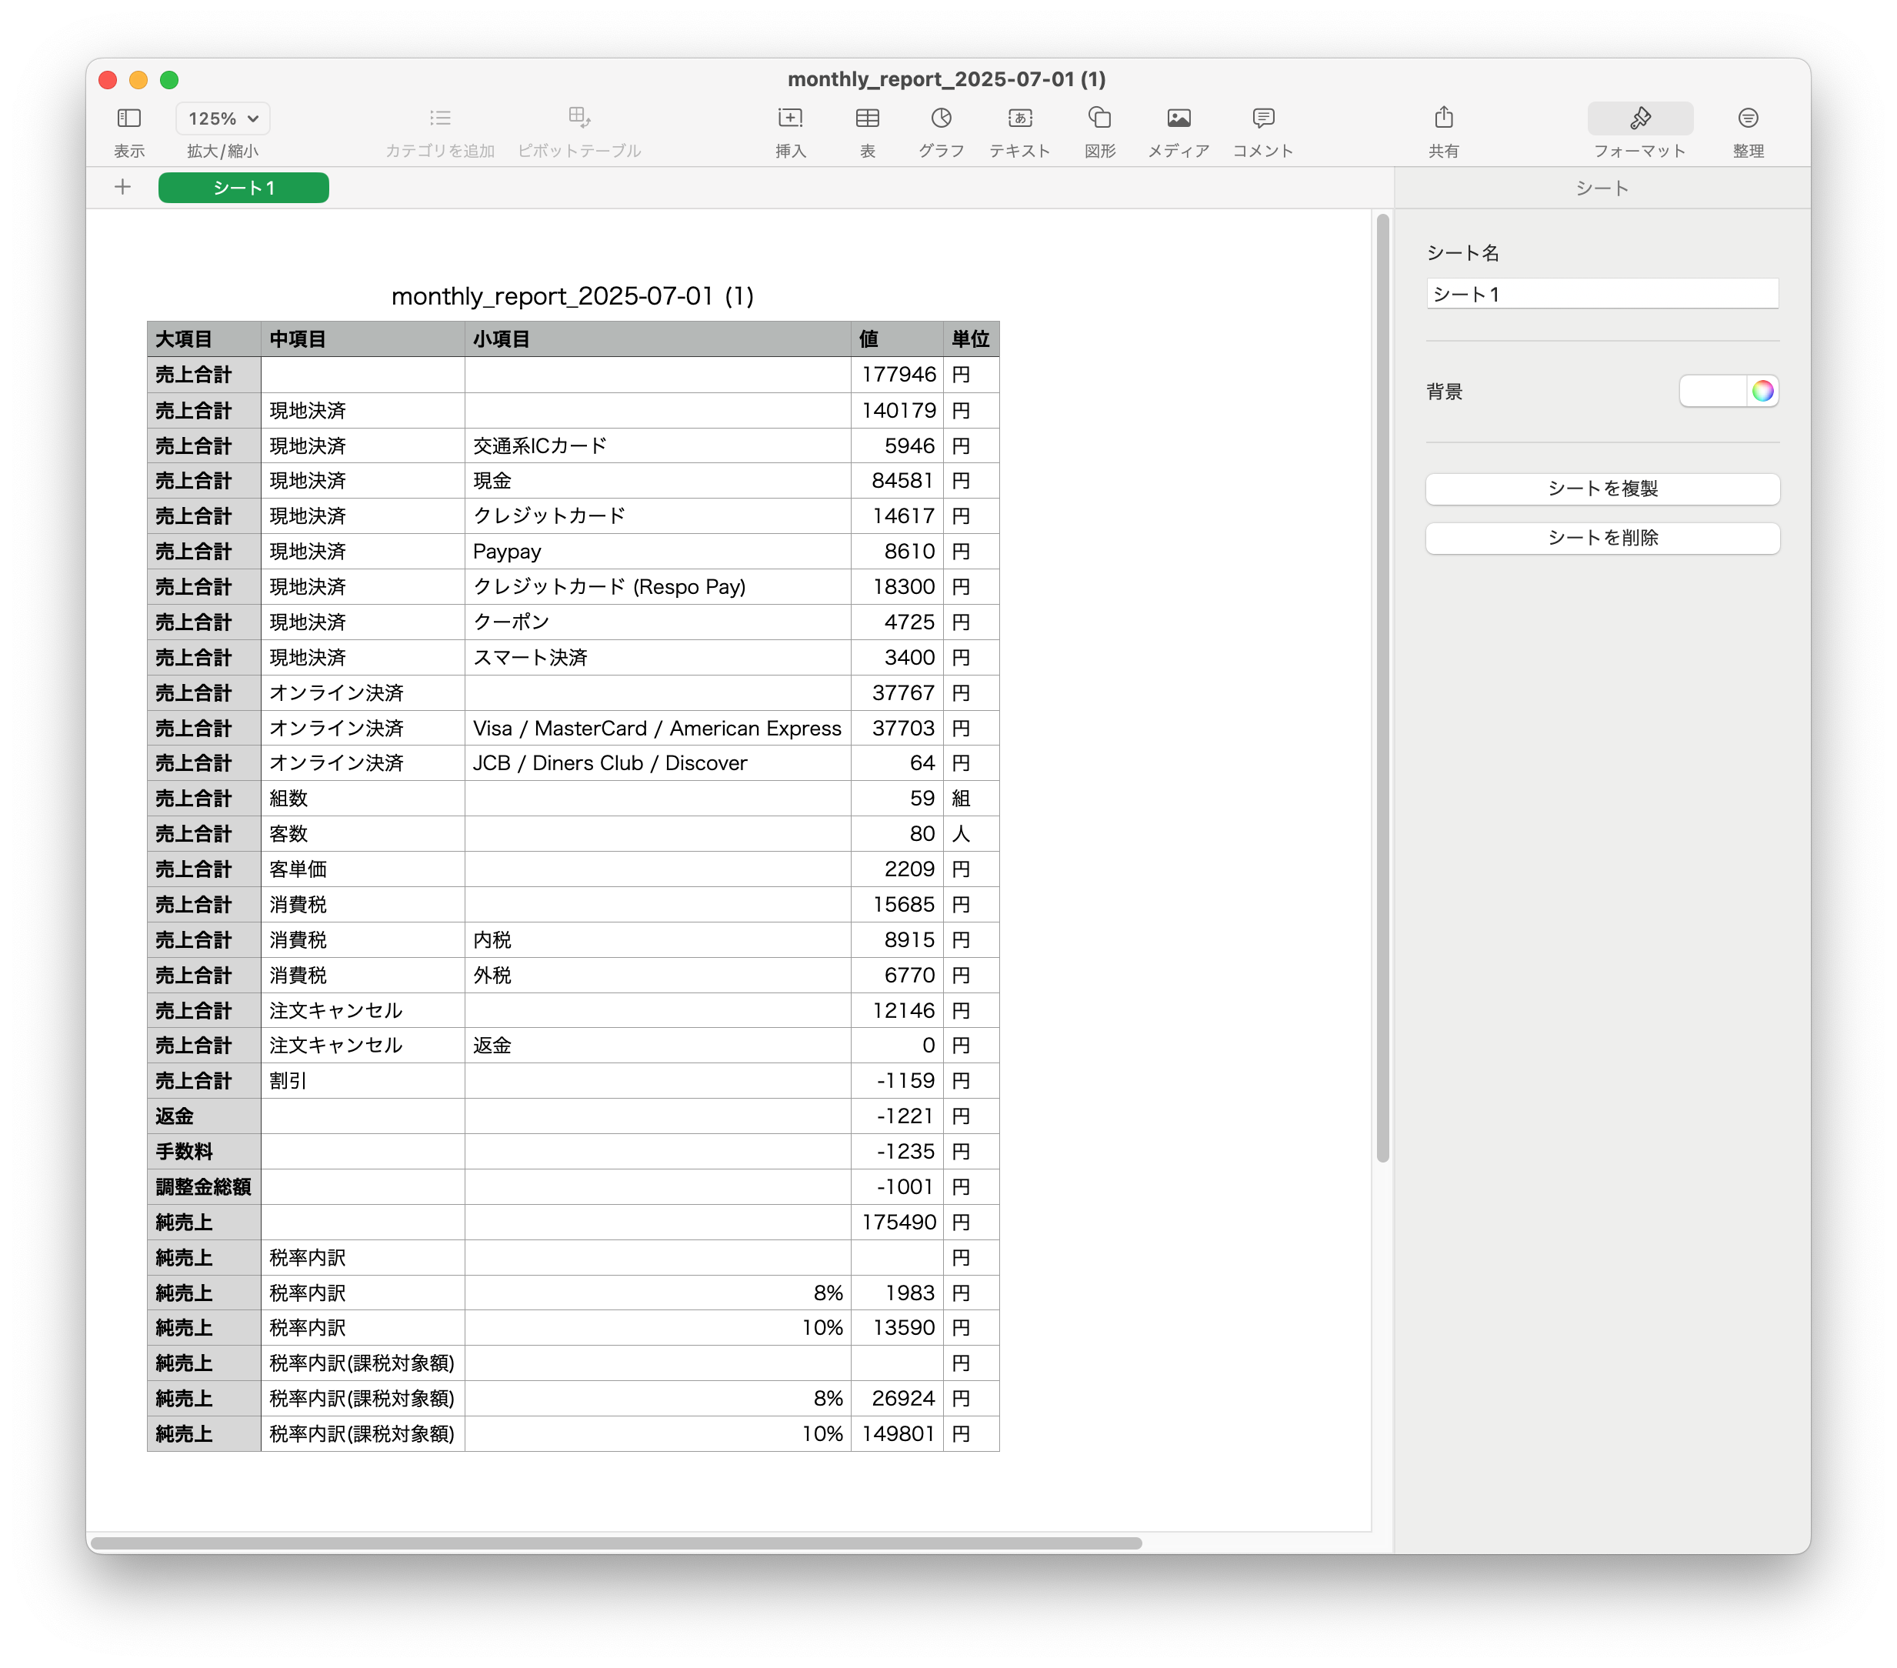The image size is (1897, 1668).
Task: Select the 調整金総額 row header cell
Action: 204,1186
